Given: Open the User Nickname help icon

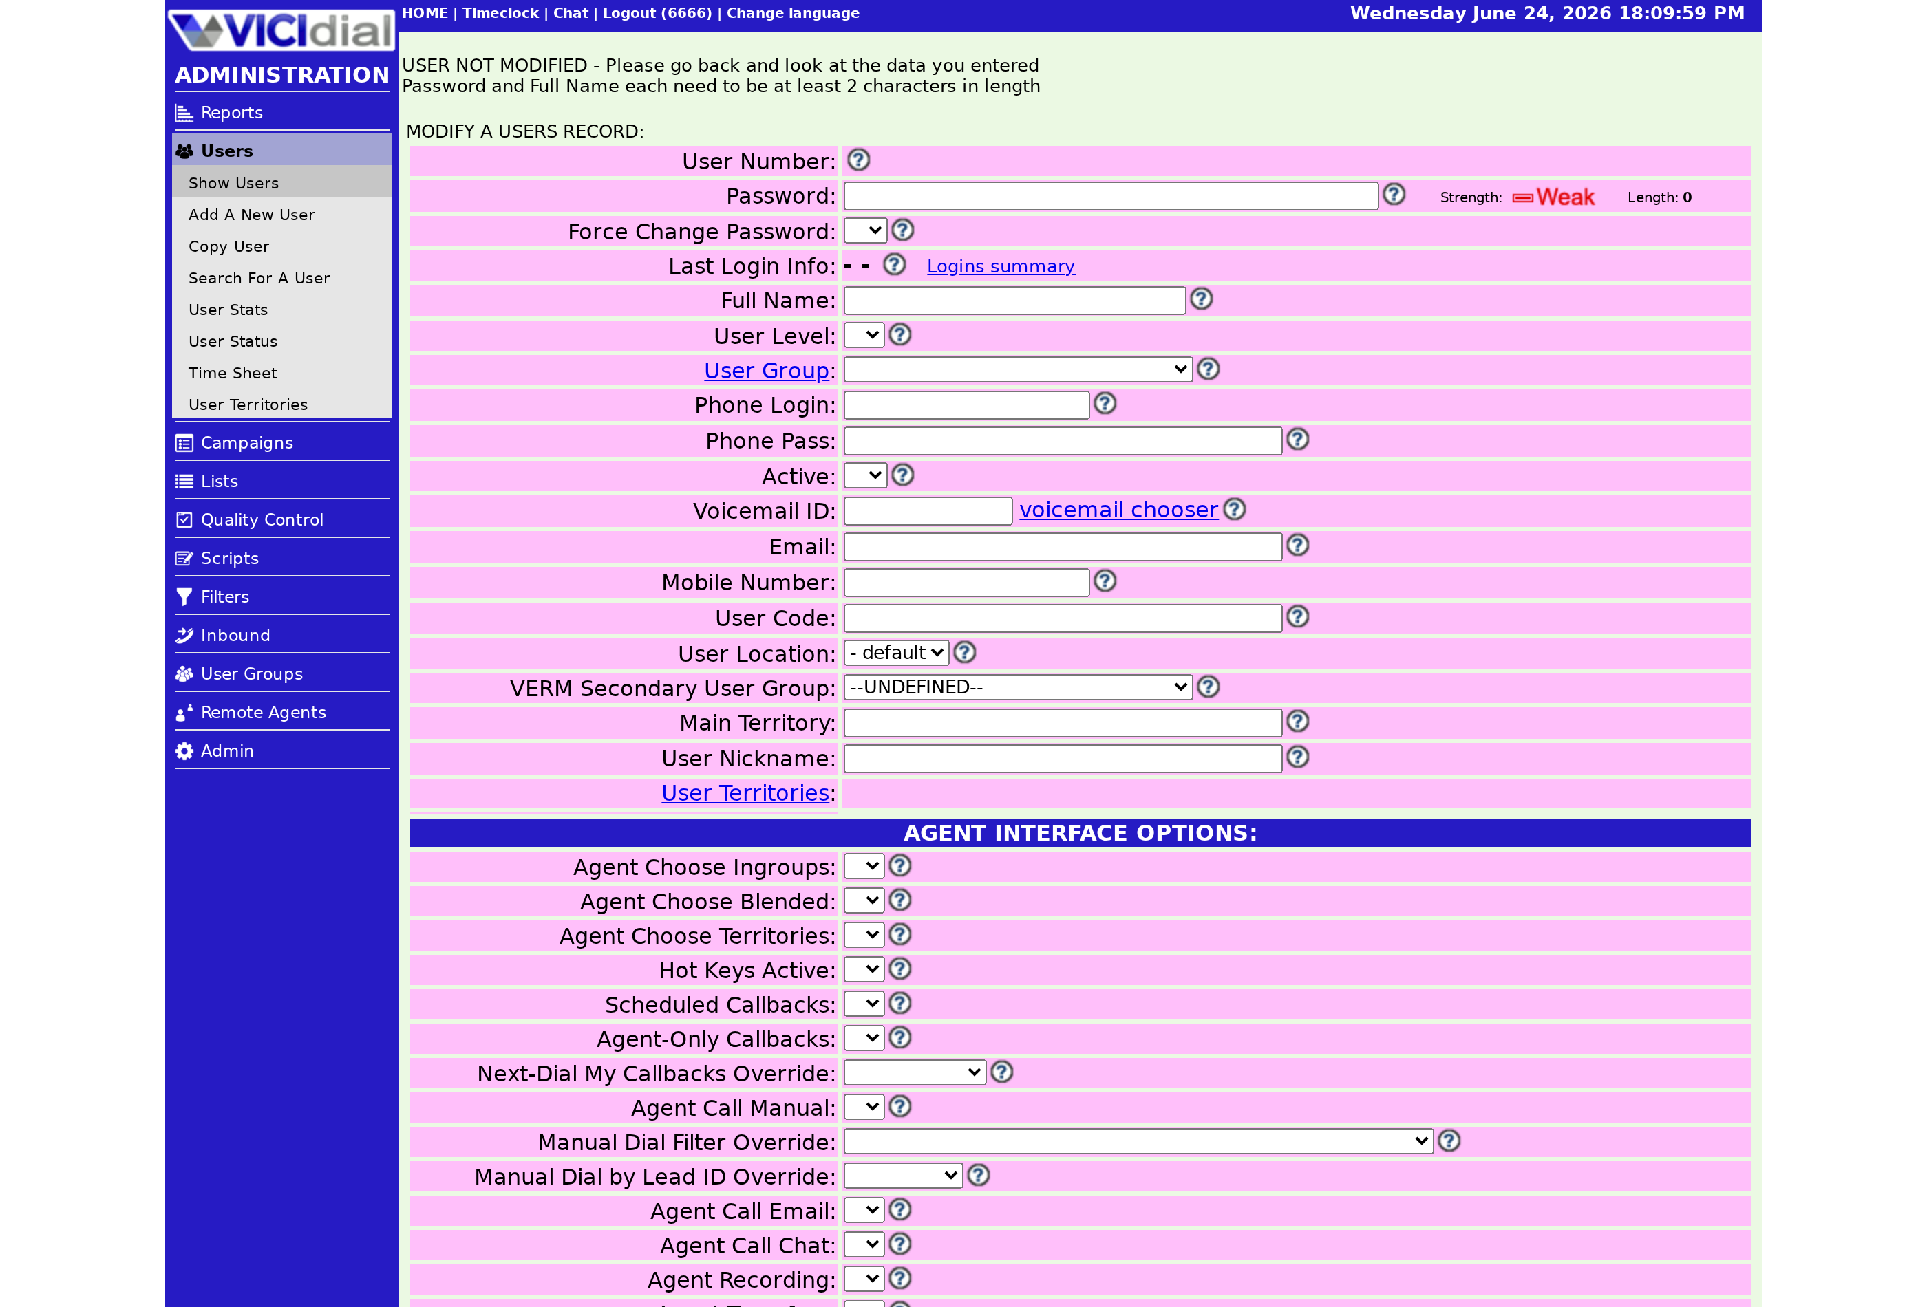Looking at the screenshot, I should pos(1297,757).
